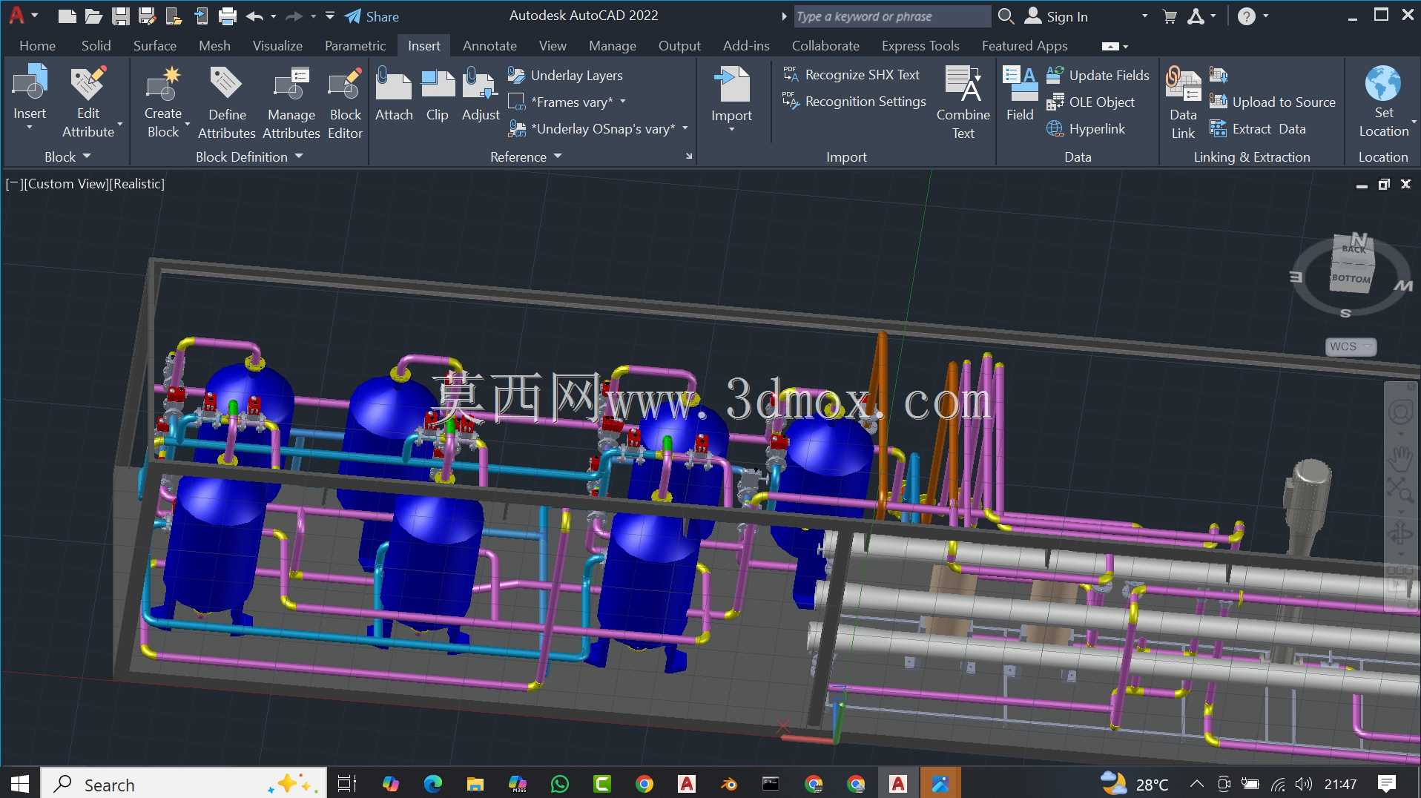This screenshot has width=1421, height=798.
Task: Launch the Block Editor
Action: 345,102
